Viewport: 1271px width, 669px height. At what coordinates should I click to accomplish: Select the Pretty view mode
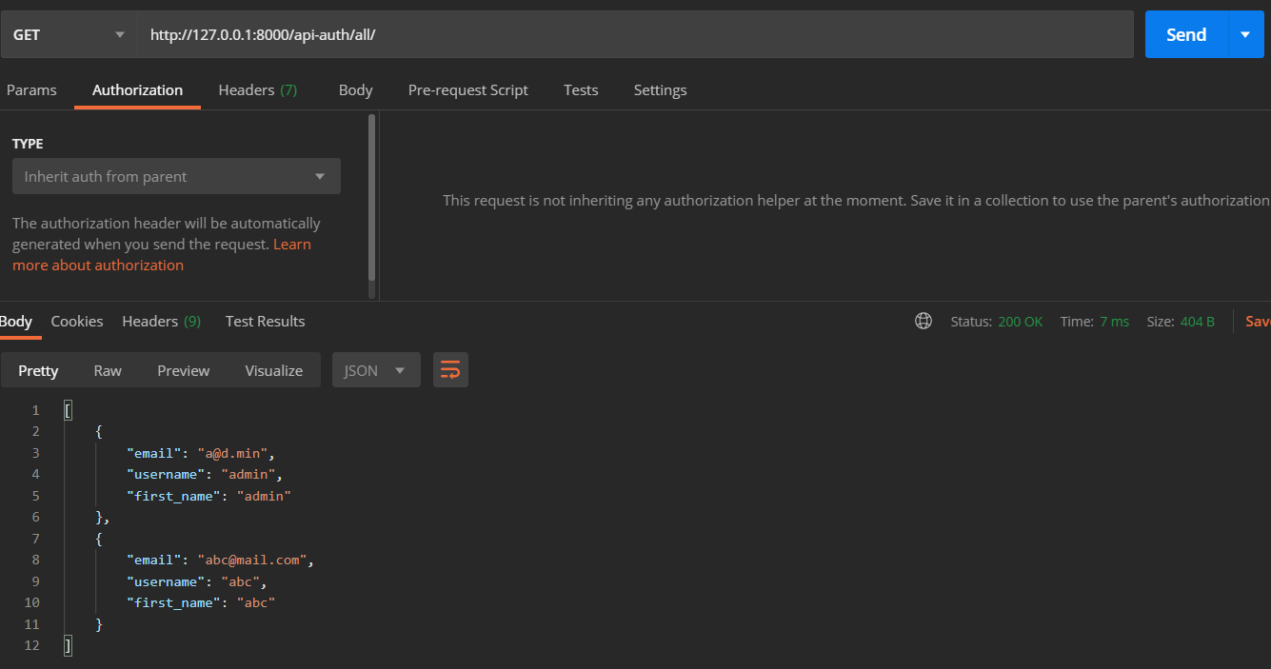pos(38,370)
